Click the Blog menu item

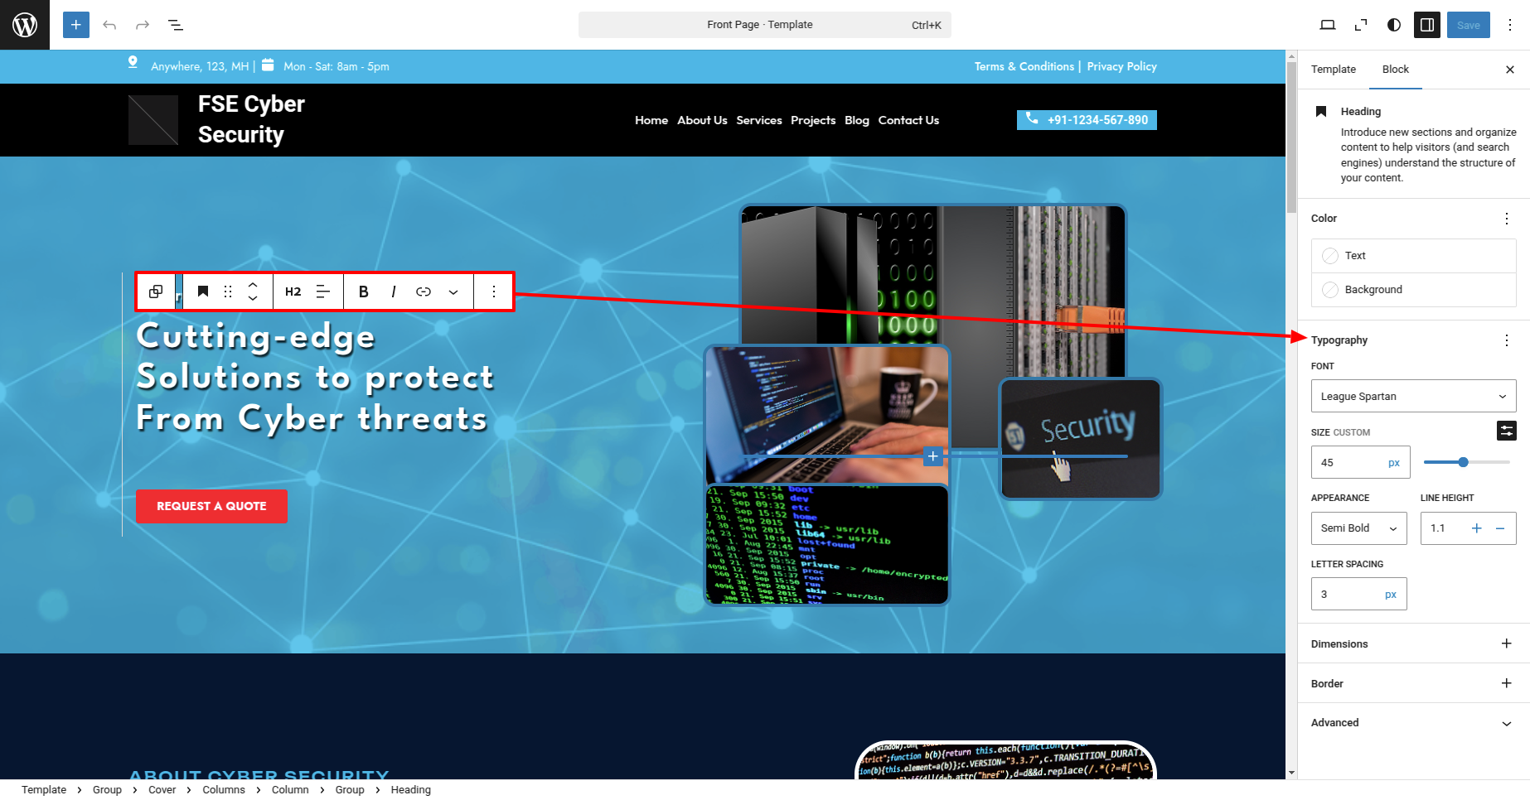(857, 120)
